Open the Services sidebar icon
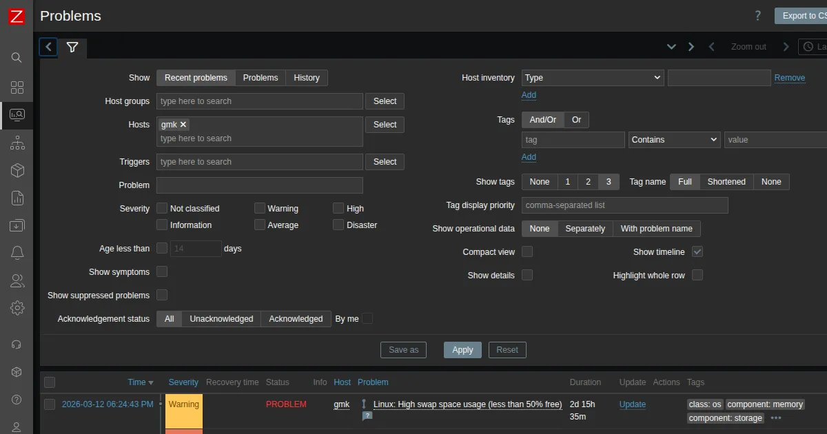The width and height of the screenshot is (827, 434). click(17, 143)
